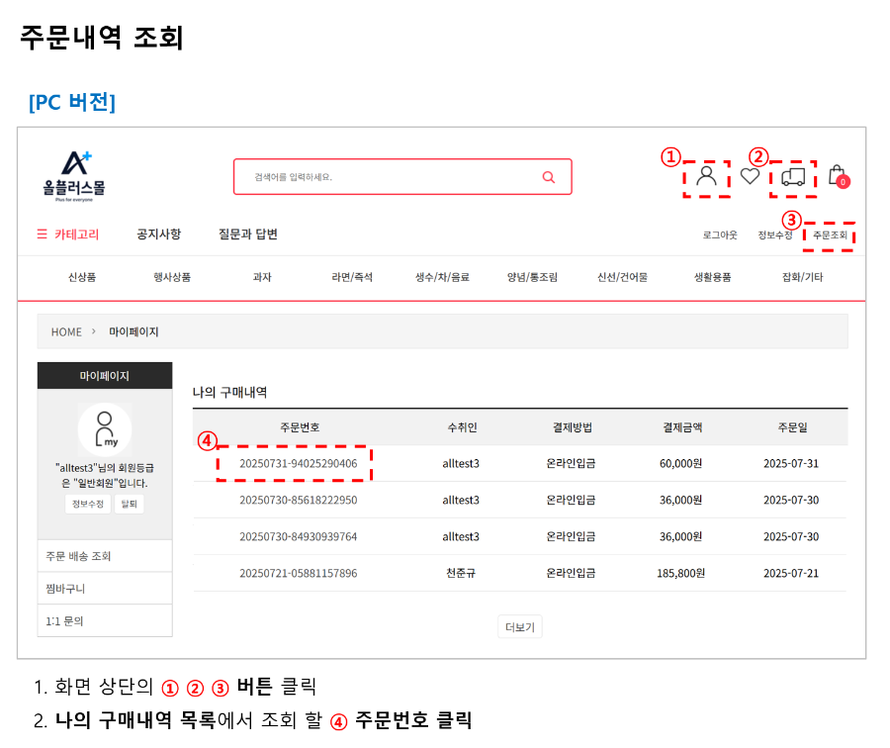Select the 잡화/기타 category
The image size is (890, 748).
(x=803, y=277)
